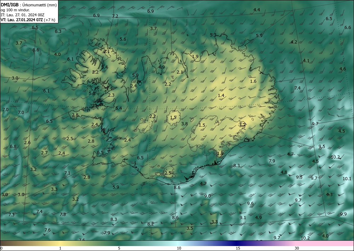
Task: Click the map value 5.3
Action: click(213, 35)
